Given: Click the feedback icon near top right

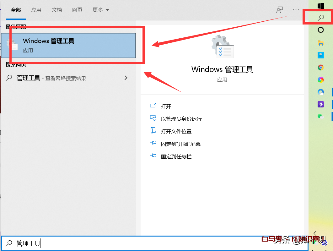Looking at the screenshot, I should tap(279, 10).
